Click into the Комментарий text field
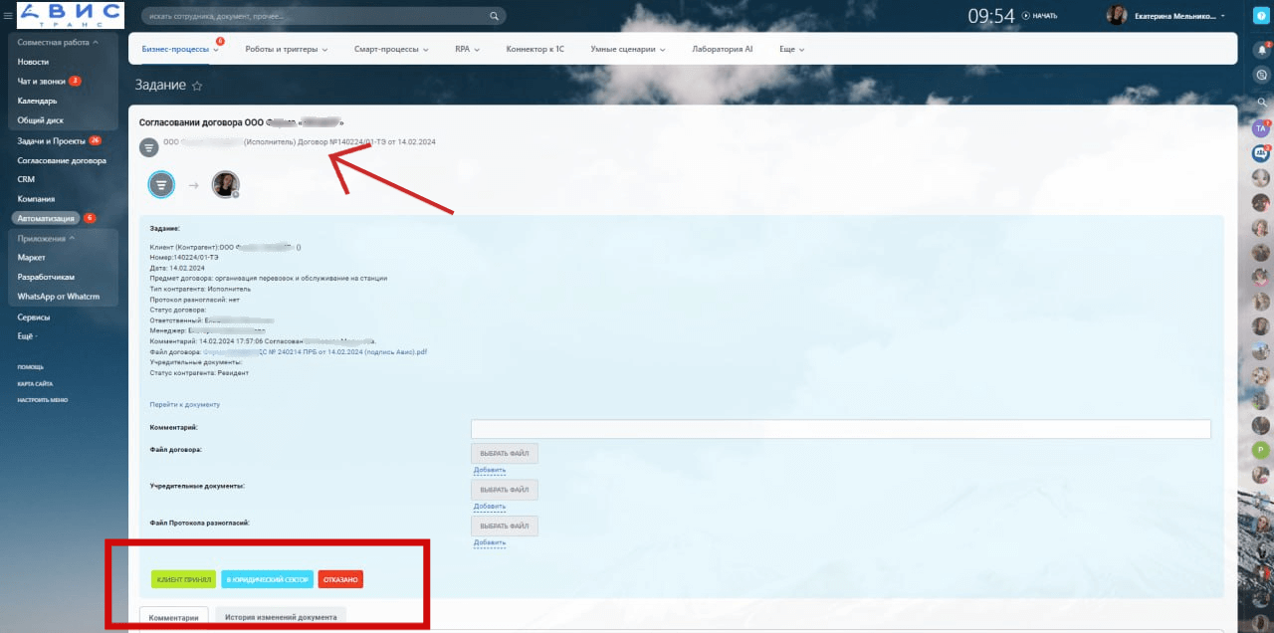 840,429
